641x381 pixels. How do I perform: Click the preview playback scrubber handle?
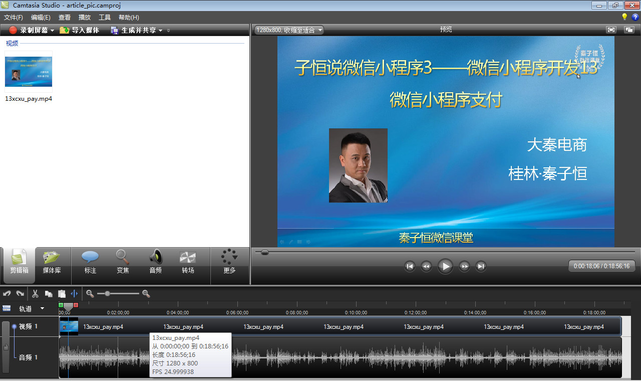(264, 252)
